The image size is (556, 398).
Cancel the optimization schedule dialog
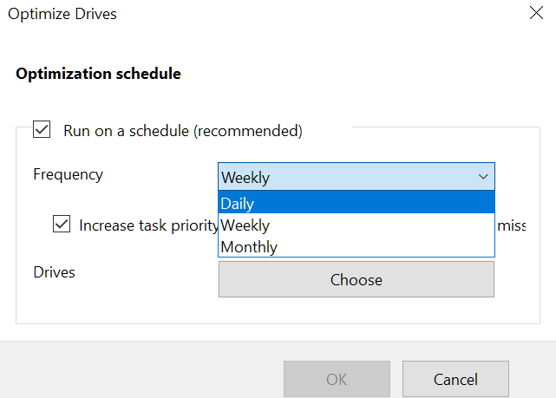click(455, 379)
